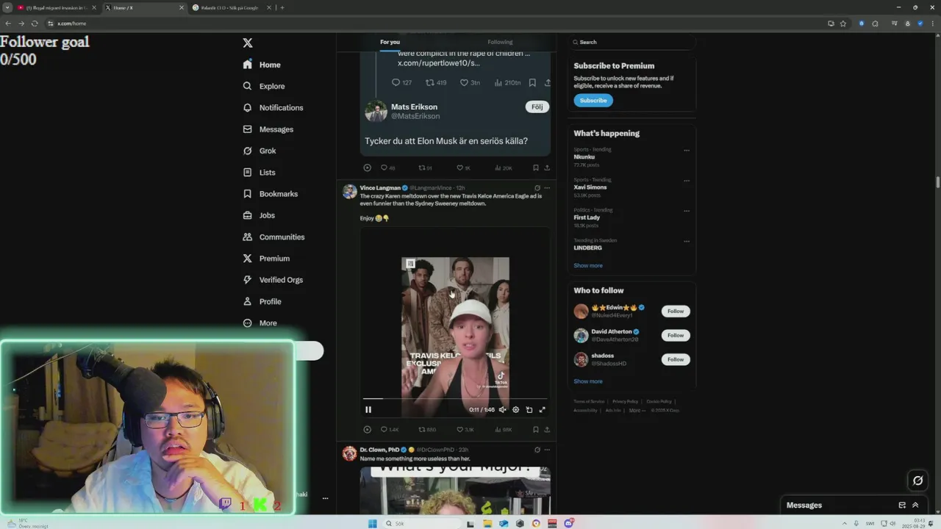This screenshot has height=529, width=941.
Task: Compose new message in Messages drawer
Action: tap(902, 505)
